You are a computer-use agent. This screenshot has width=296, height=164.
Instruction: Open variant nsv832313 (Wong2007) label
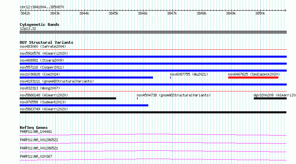click(40, 88)
